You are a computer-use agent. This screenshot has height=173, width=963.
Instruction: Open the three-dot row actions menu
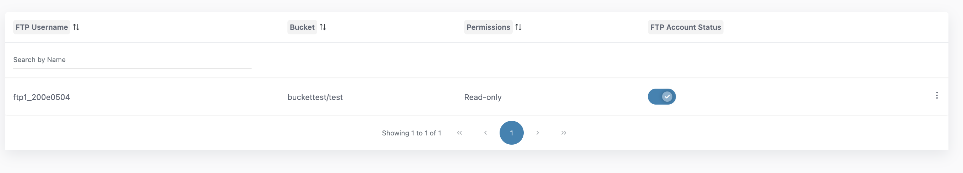tap(936, 96)
